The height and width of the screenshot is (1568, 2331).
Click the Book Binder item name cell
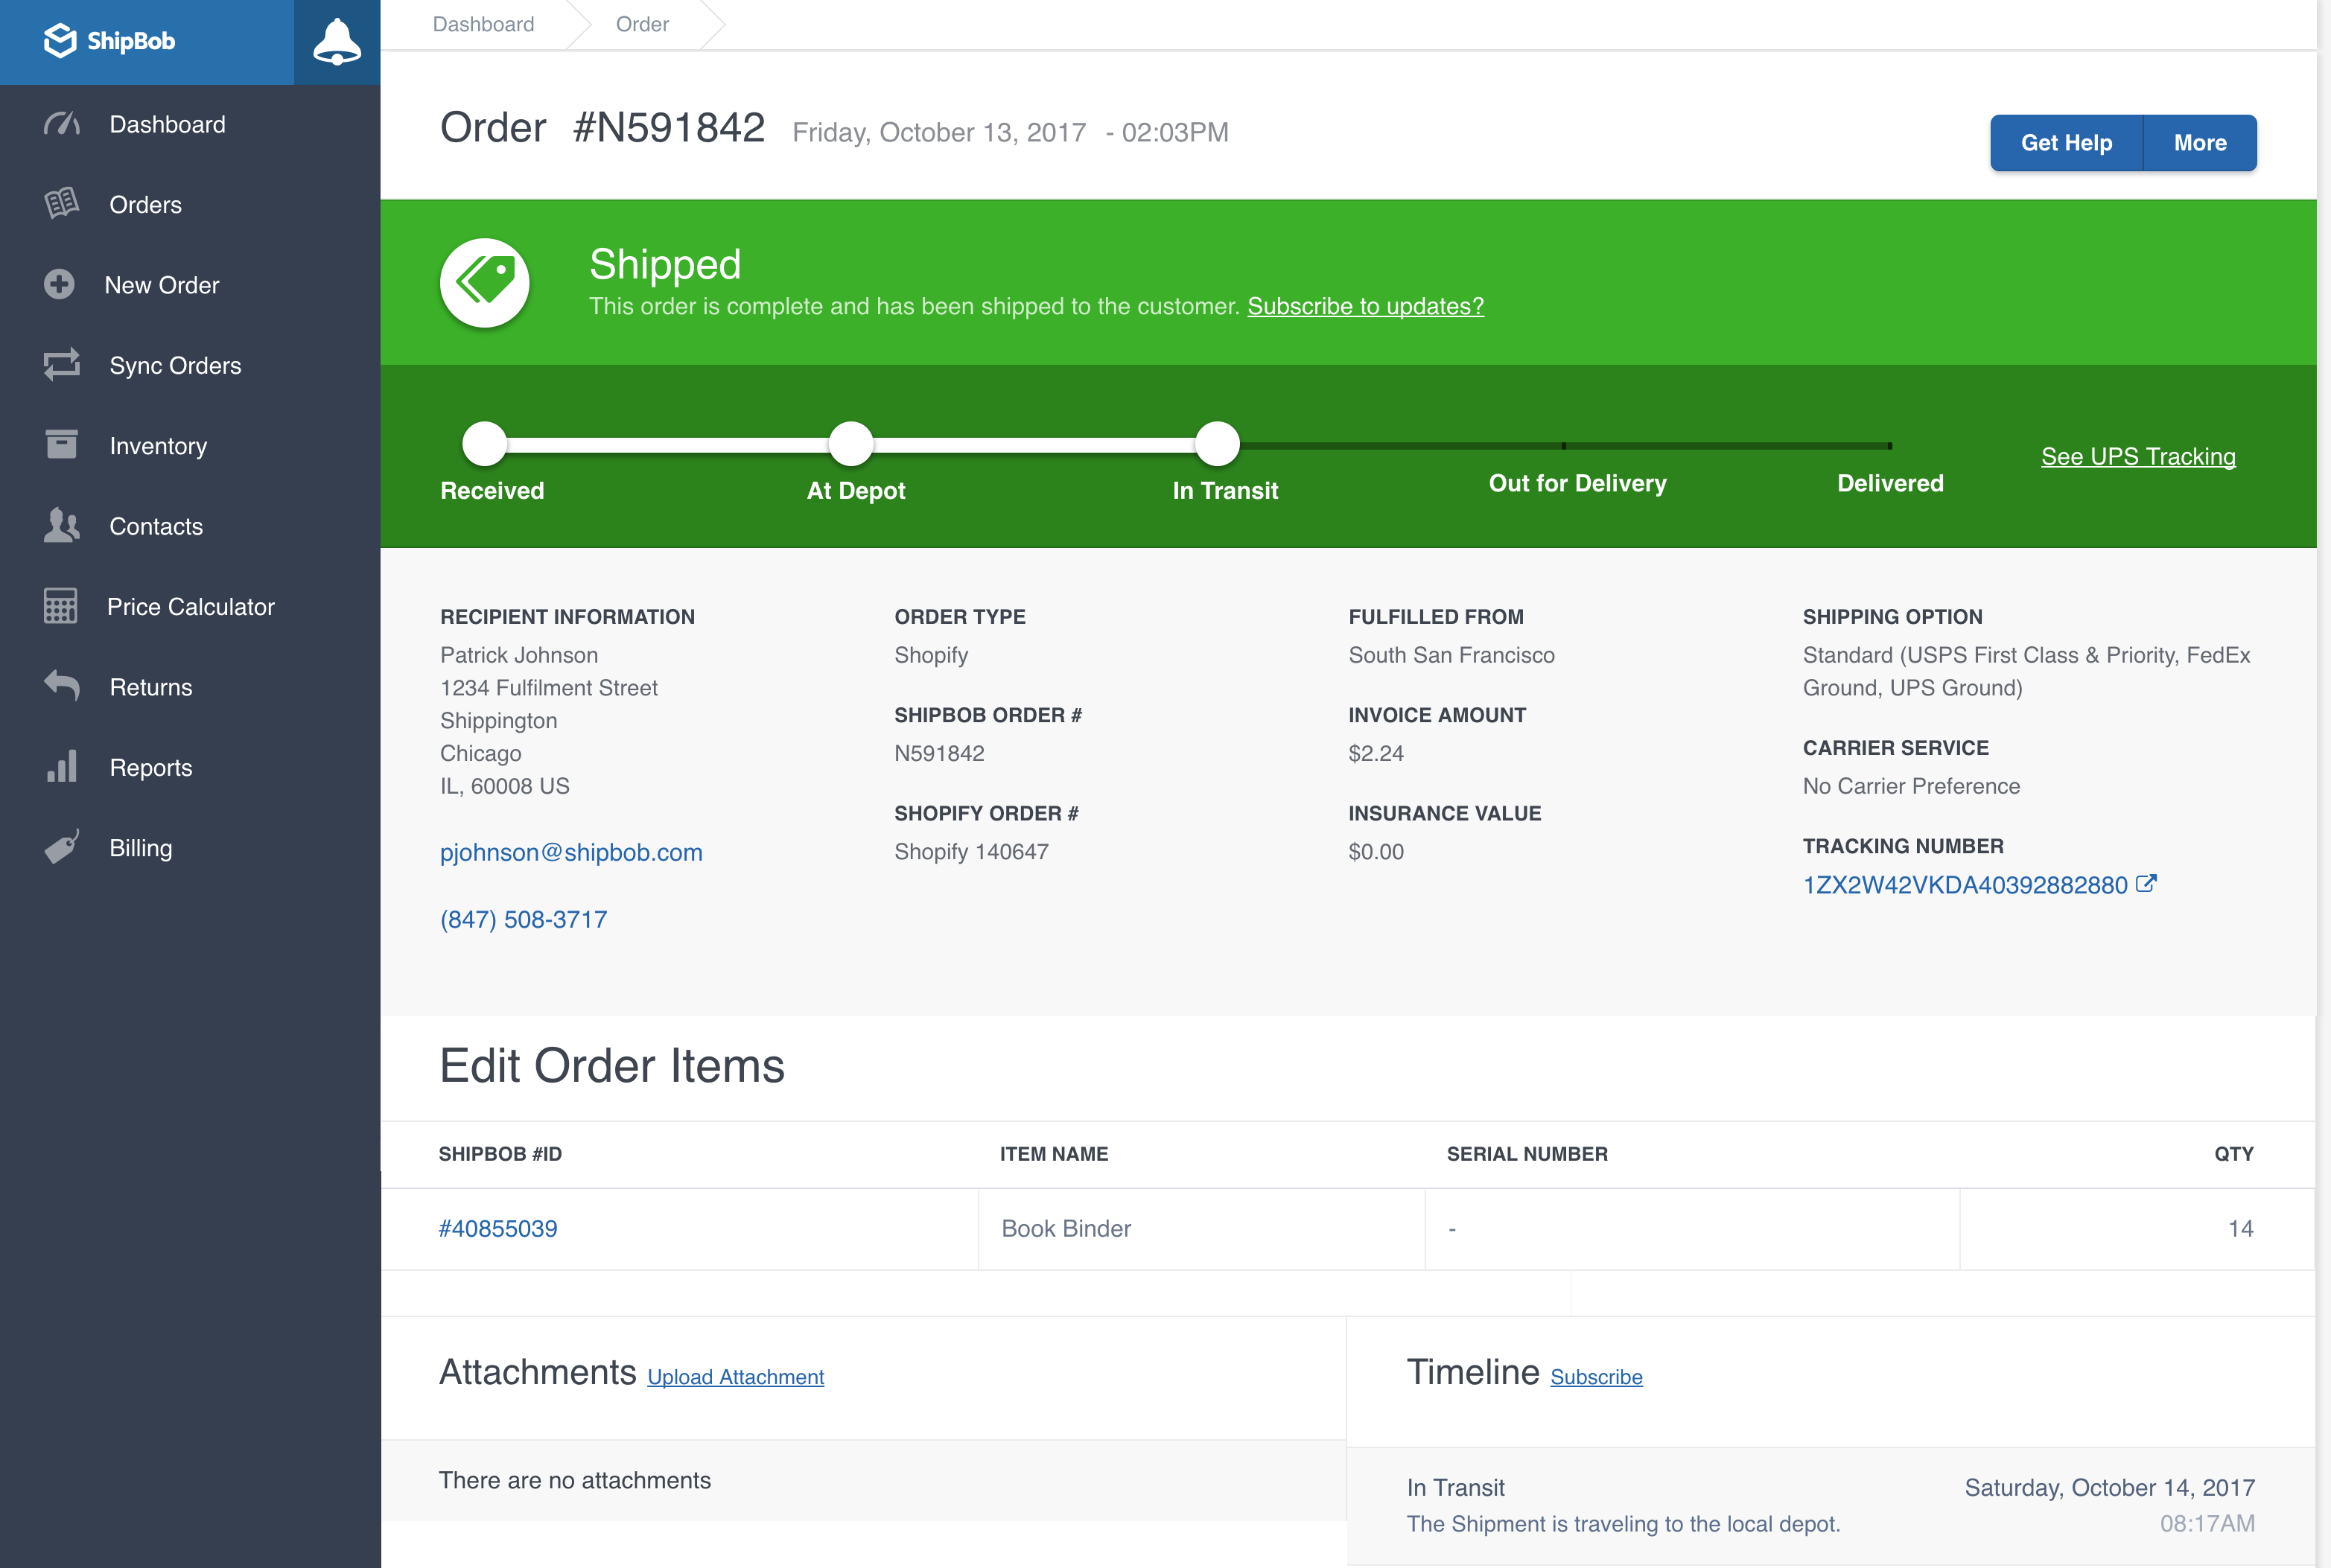[1201, 1229]
